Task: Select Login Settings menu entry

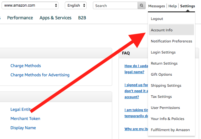Action: pyautogui.click(x=163, y=52)
